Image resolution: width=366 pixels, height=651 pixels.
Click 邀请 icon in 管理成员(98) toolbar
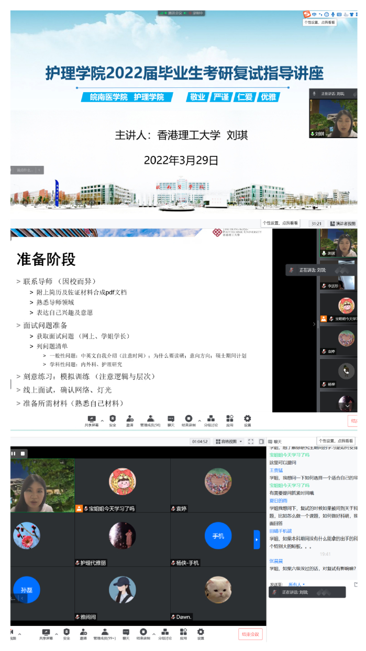[129, 421]
